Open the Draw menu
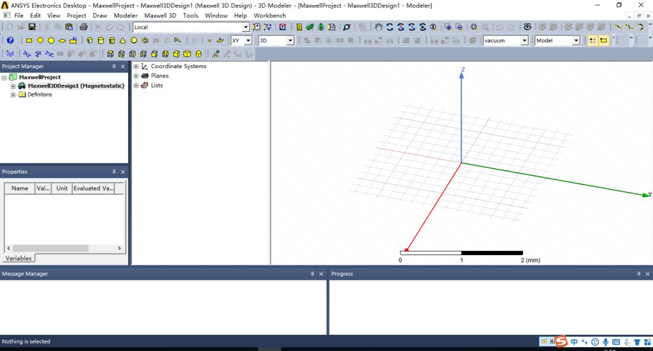Image resolution: width=653 pixels, height=351 pixels. (100, 15)
